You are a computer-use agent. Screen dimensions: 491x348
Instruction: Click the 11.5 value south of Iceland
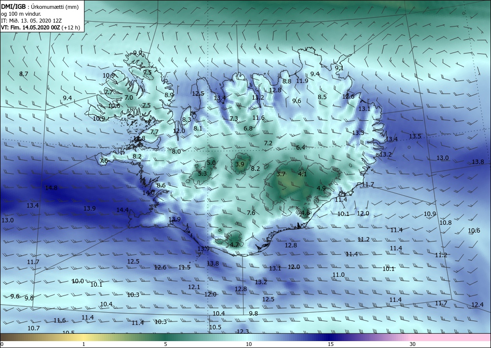[185, 268]
